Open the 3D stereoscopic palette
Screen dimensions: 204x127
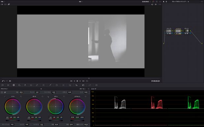click(97, 85)
